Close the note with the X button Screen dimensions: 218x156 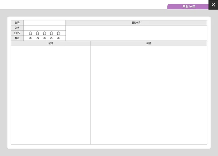[x=213, y=5]
